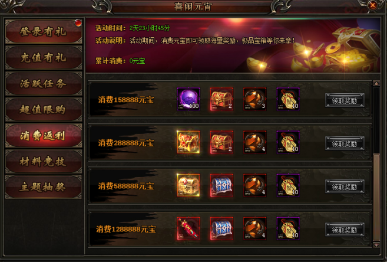Screen dimensions: 387x262
Task: Select red dragon chest in 158888 row
Action: click(221, 99)
